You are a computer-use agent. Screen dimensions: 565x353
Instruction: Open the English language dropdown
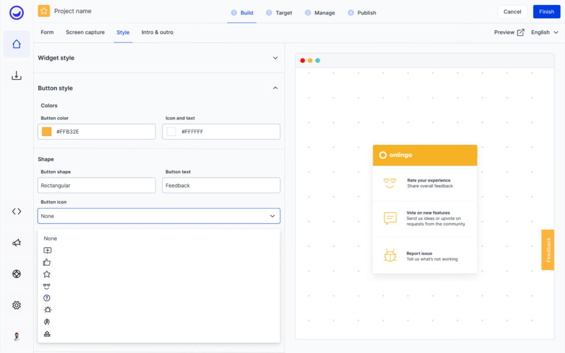(x=544, y=32)
